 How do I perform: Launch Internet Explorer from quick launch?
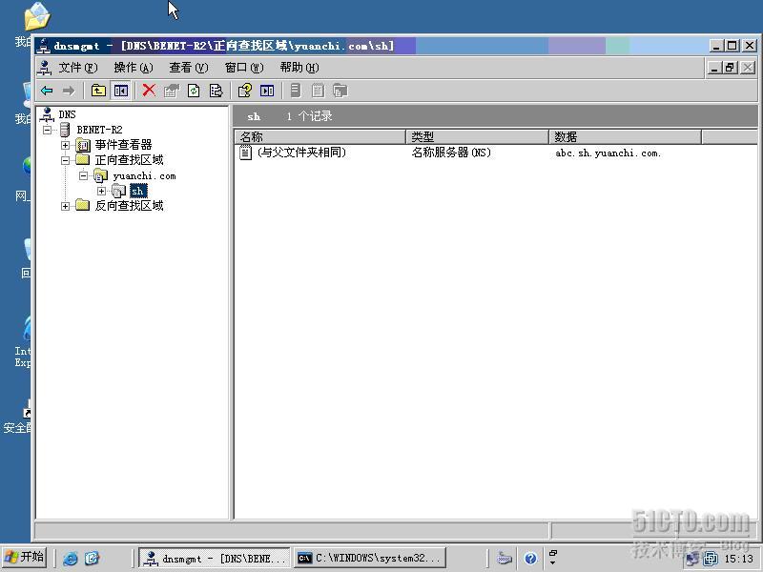pos(71,558)
